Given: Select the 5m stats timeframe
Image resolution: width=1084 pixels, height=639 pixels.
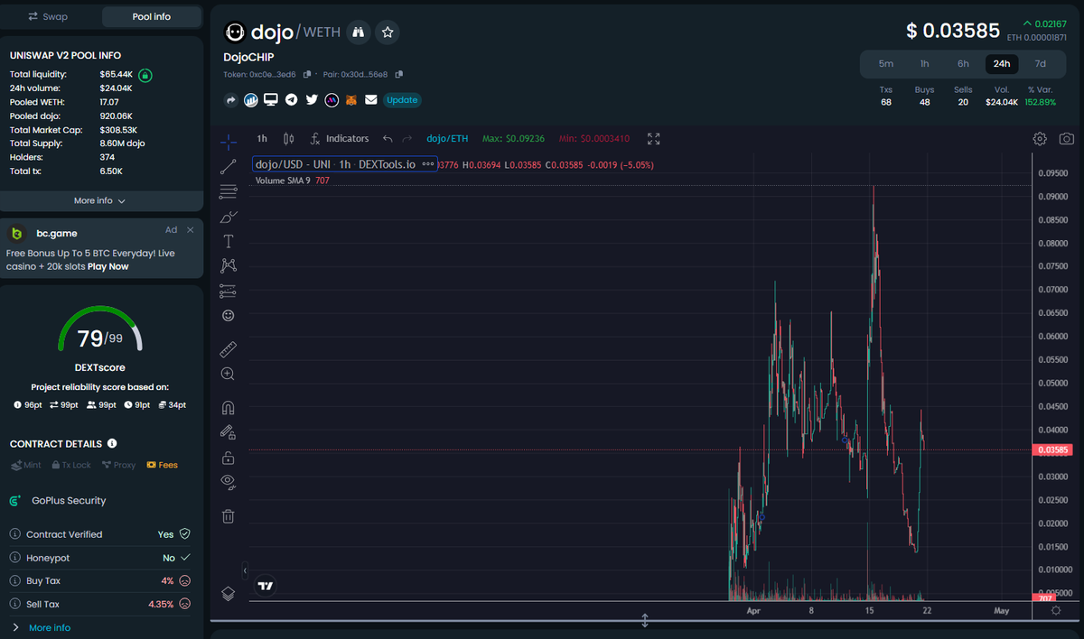Looking at the screenshot, I should point(886,64).
